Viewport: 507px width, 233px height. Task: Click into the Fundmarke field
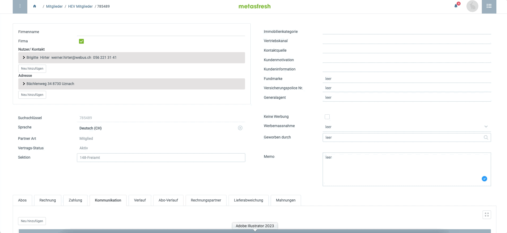point(407,79)
